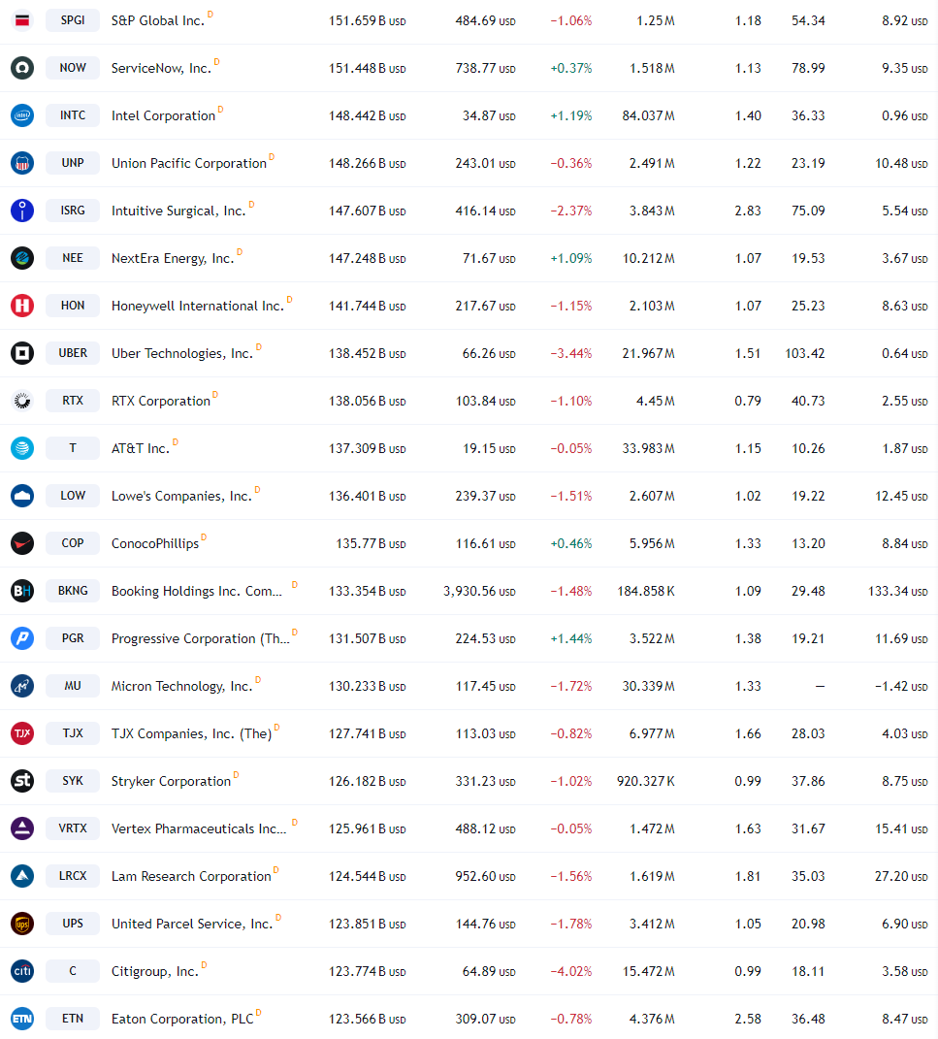Screen dimensions: 938x1039
Task: Open Citigroup, Inc. company link
Action: click(x=155, y=971)
